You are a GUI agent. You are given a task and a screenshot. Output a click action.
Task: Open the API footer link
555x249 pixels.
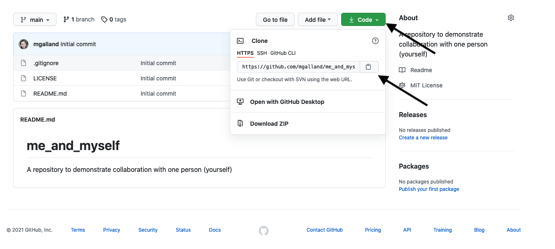[x=407, y=230]
